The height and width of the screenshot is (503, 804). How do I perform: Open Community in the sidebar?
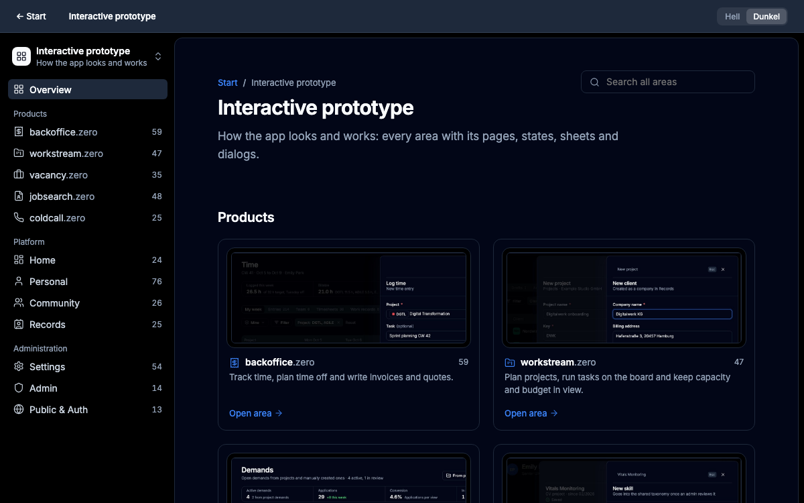click(x=88, y=303)
